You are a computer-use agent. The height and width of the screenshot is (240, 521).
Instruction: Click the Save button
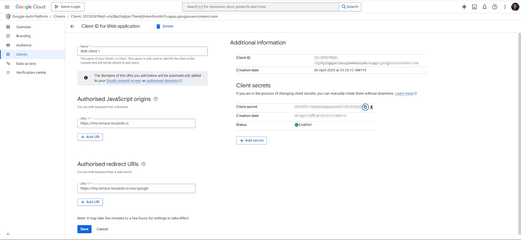click(84, 229)
